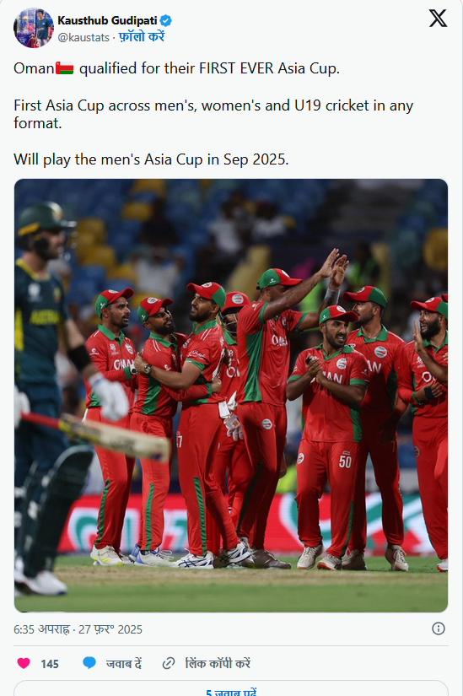This screenshot has width=463, height=696.
Task: Select लिंक कॉपी करें copy link text
Action: point(218,663)
